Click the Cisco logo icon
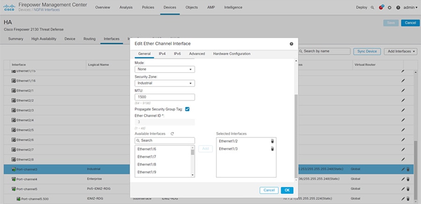 click(x=9, y=7)
